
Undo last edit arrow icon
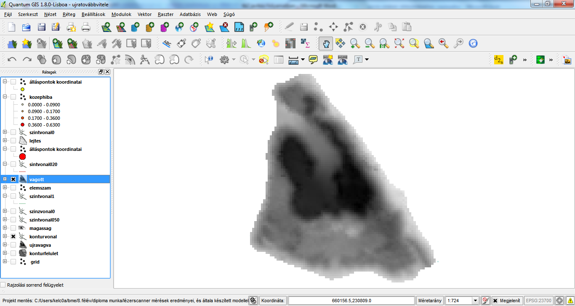click(12, 60)
